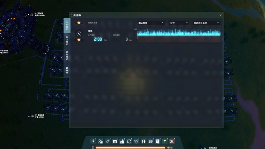
Task: Open the 默认排序 sort dropdown
Action: [x=151, y=23]
